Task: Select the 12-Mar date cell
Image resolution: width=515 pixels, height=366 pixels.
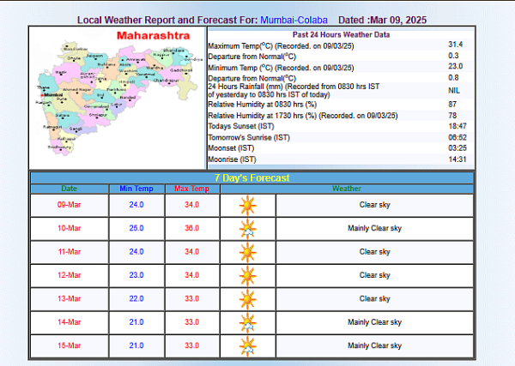Action: point(69,275)
